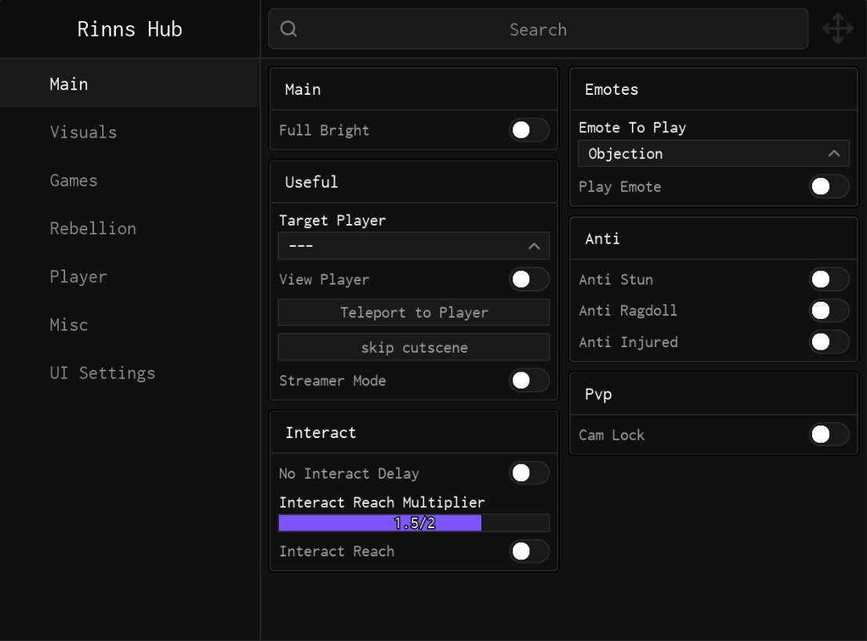Click the move/drag arrows icon
Viewport: 867px width, 641px height.
tap(837, 30)
